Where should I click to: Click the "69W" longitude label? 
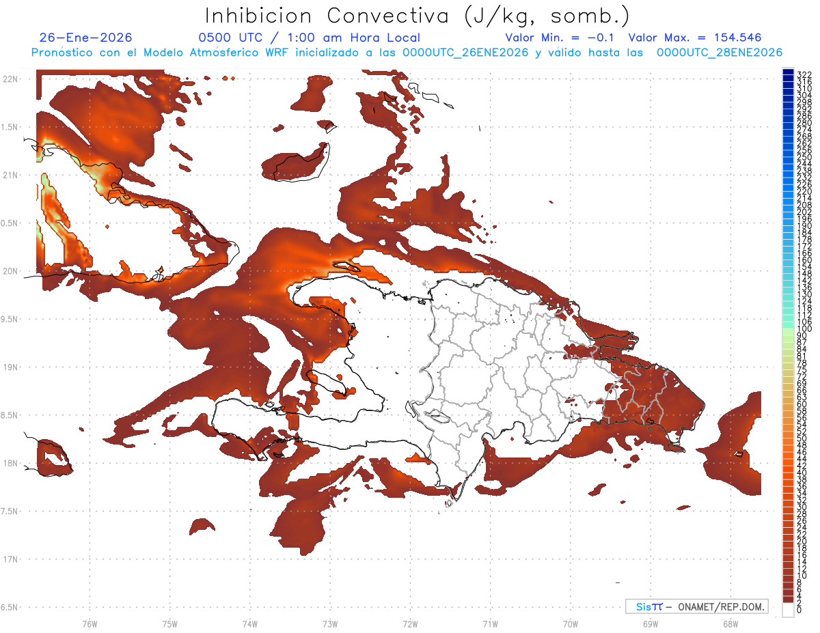(x=650, y=624)
